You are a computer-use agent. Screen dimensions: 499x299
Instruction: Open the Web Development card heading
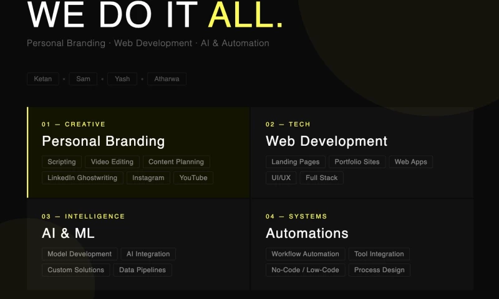(x=326, y=141)
